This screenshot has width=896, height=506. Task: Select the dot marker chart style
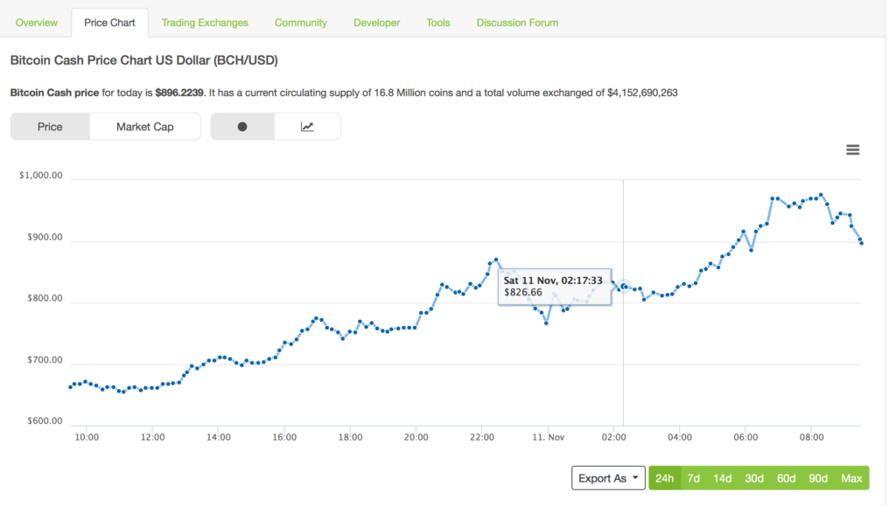(242, 127)
